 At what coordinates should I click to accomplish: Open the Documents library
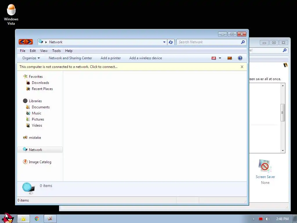tap(41, 107)
